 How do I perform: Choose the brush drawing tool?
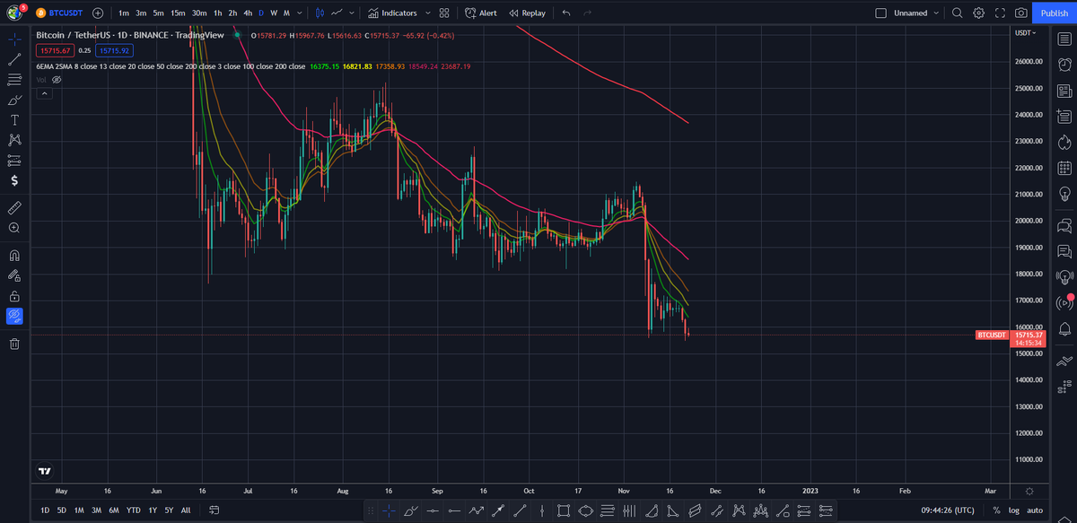(14, 100)
